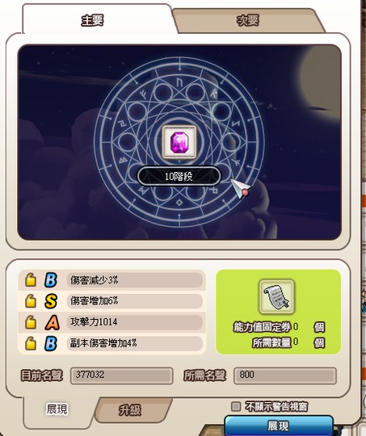Screen dimensions: 366x436
Task: Click the 所需名聲 value field
Action: pyautogui.click(x=284, y=375)
